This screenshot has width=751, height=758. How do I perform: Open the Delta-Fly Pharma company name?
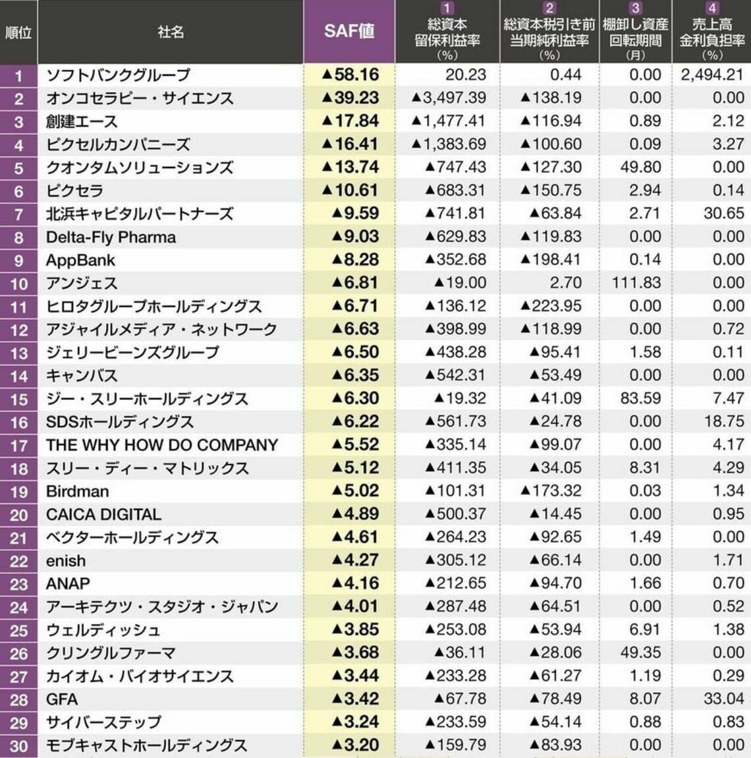coord(111,237)
